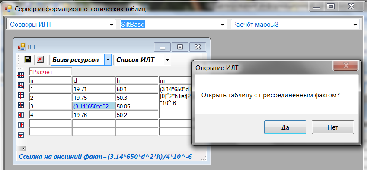Click the m column formula cell
The height and width of the screenshot is (170, 367).
(x=176, y=102)
